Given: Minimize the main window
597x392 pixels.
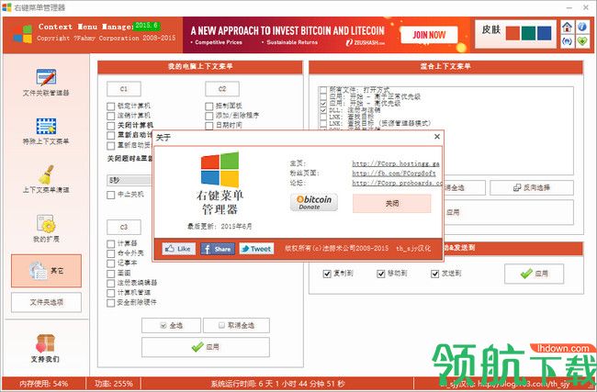Looking at the screenshot, I should click(x=569, y=7).
